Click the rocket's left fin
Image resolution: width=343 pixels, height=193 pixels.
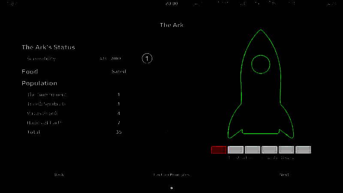(x=235, y=128)
